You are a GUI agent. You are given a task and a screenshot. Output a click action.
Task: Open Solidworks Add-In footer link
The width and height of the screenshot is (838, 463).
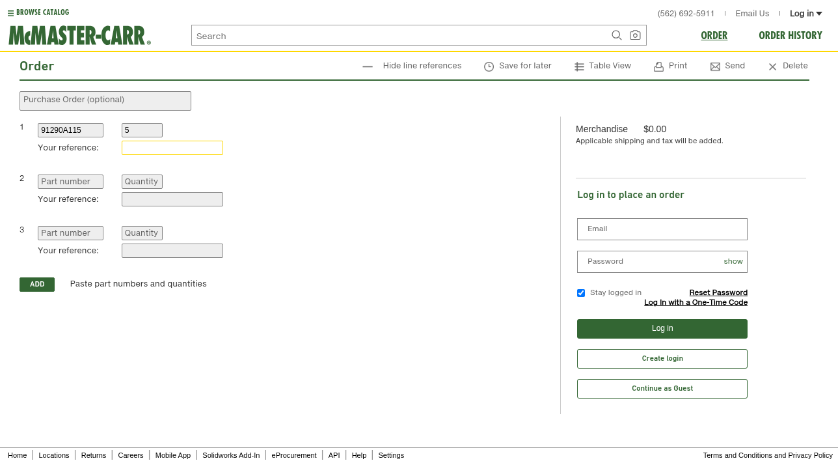pos(231,455)
